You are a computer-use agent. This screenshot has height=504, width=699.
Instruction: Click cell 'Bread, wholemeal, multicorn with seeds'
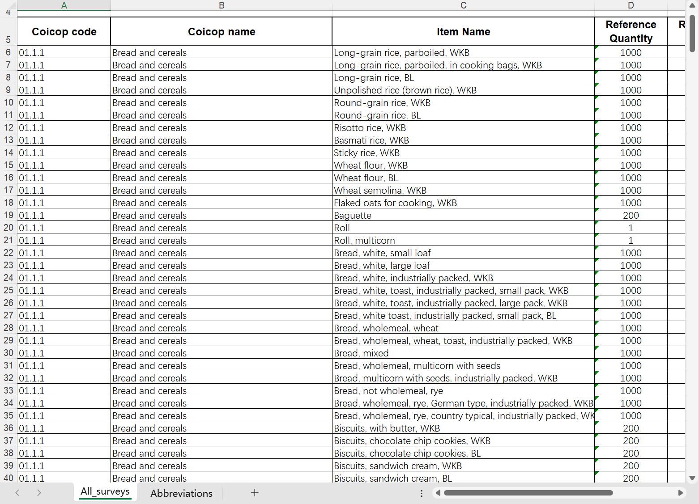coord(463,365)
